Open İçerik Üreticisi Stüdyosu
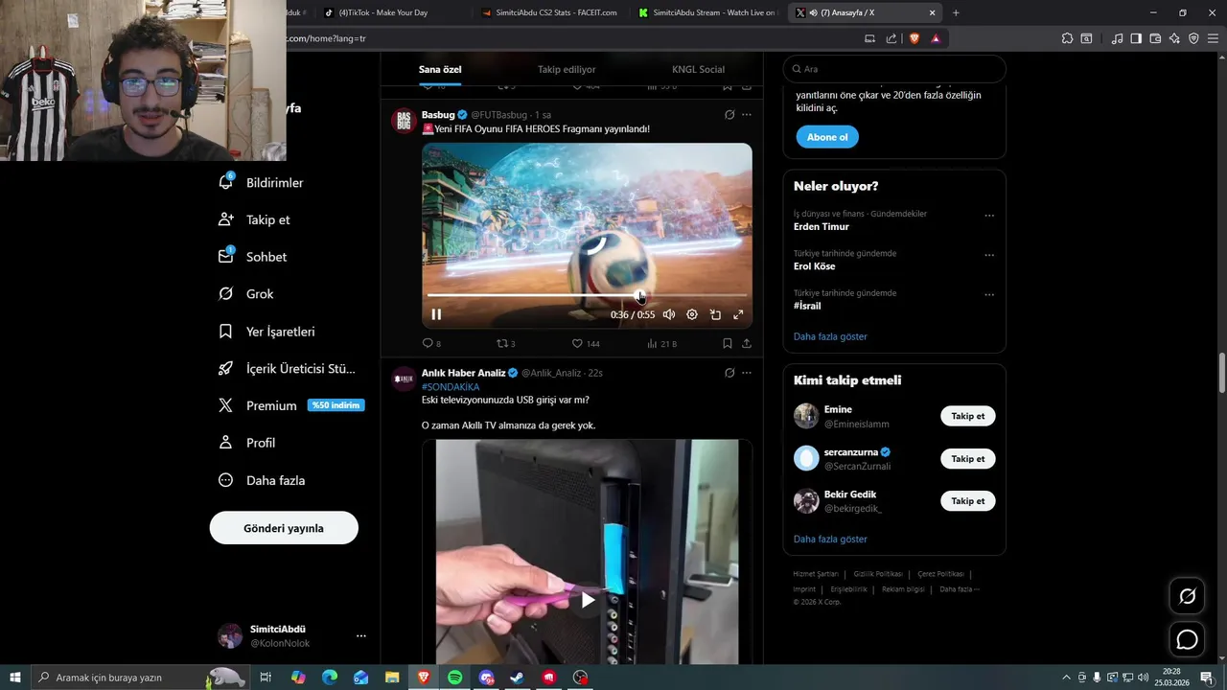1227x690 pixels. [x=288, y=369]
